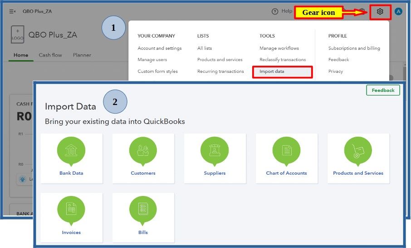The width and height of the screenshot is (411, 248).
Task: Click the vertical scrollbar of the home page
Action: click(405, 73)
